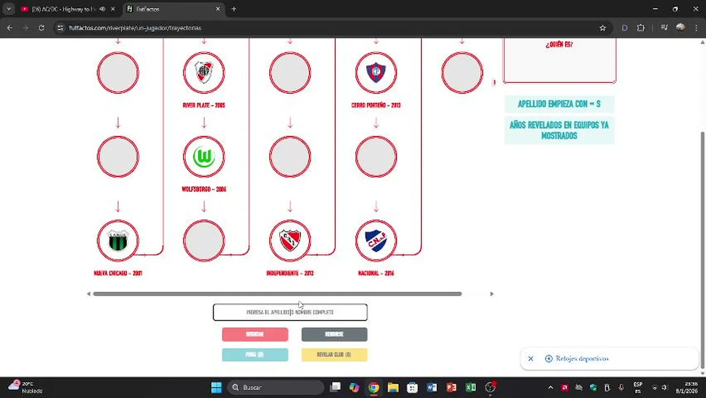This screenshot has width=706, height=398.
Task: Reload the page
Action: point(41,28)
